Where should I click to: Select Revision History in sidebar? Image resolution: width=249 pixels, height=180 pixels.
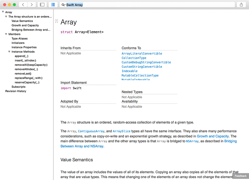16,91
